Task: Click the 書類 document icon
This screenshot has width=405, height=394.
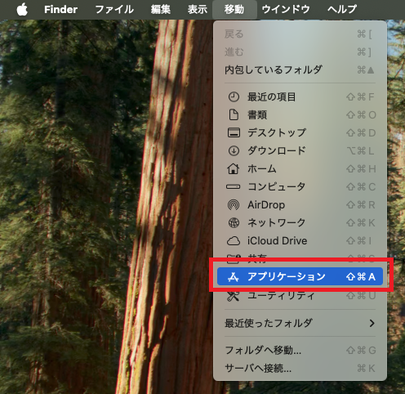Action: click(x=234, y=114)
